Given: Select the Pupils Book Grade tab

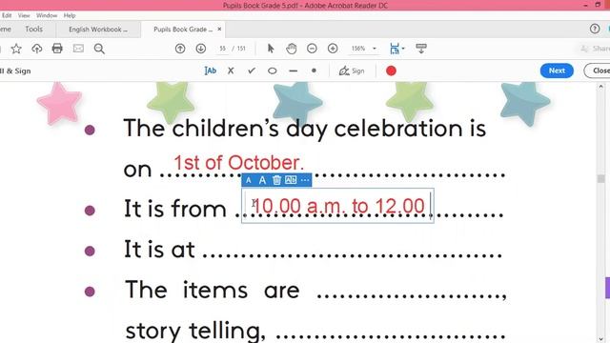Looking at the screenshot, I should (183, 30).
